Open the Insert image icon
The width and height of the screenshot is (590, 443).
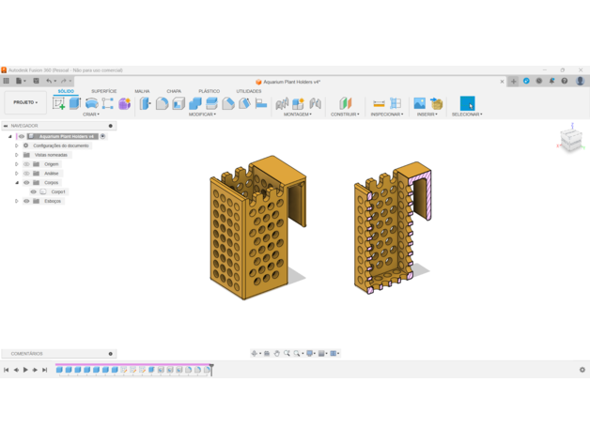pyautogui.click(x=419, y=103)
